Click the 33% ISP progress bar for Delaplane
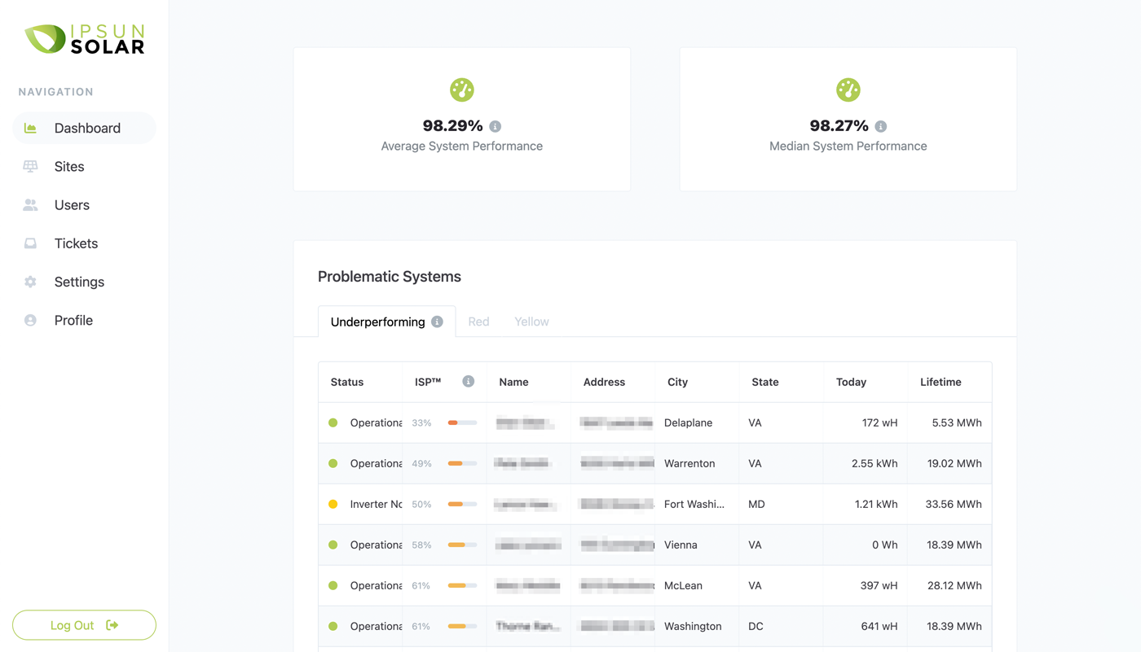Screen dimensions: 1141x652 click(x=462, y=422)
